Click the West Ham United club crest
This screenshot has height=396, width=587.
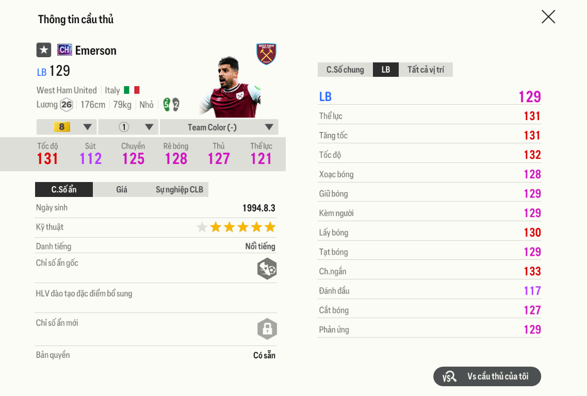coord(266,54)
